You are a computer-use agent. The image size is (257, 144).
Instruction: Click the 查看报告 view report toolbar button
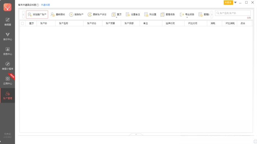pyautogui.click(x=168, y=14)
